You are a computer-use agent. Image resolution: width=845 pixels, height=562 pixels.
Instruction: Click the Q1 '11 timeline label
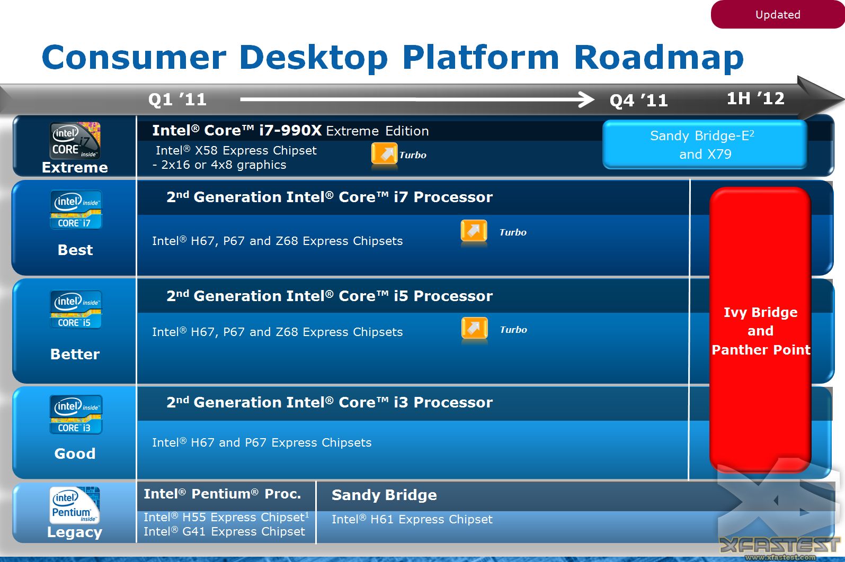point(177,99)
